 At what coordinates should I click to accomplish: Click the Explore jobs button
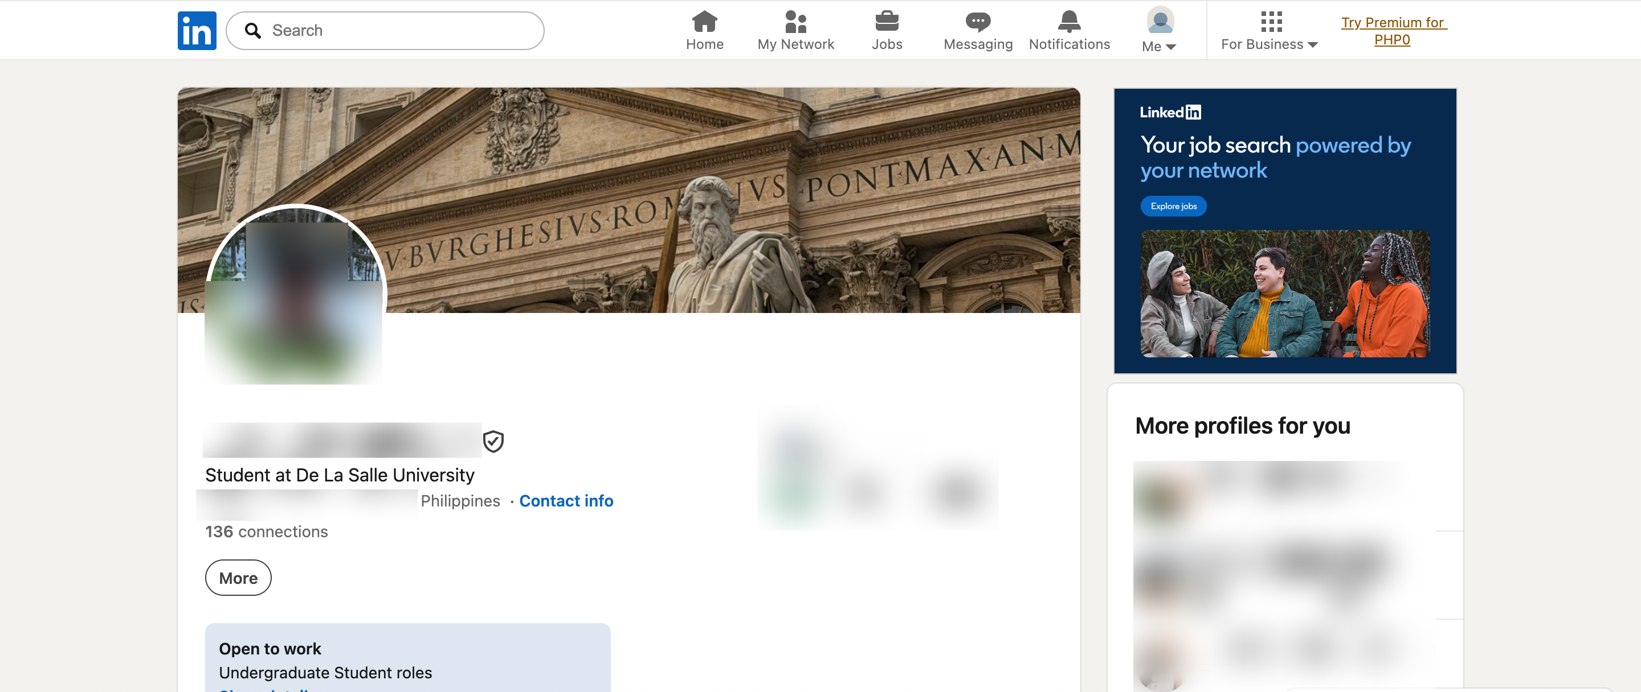click(x=1173, y=206)
